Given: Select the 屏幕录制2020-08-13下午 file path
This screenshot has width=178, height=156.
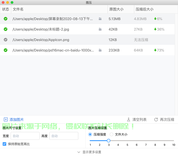Looking at the screenshot, I should pos(53,19).
